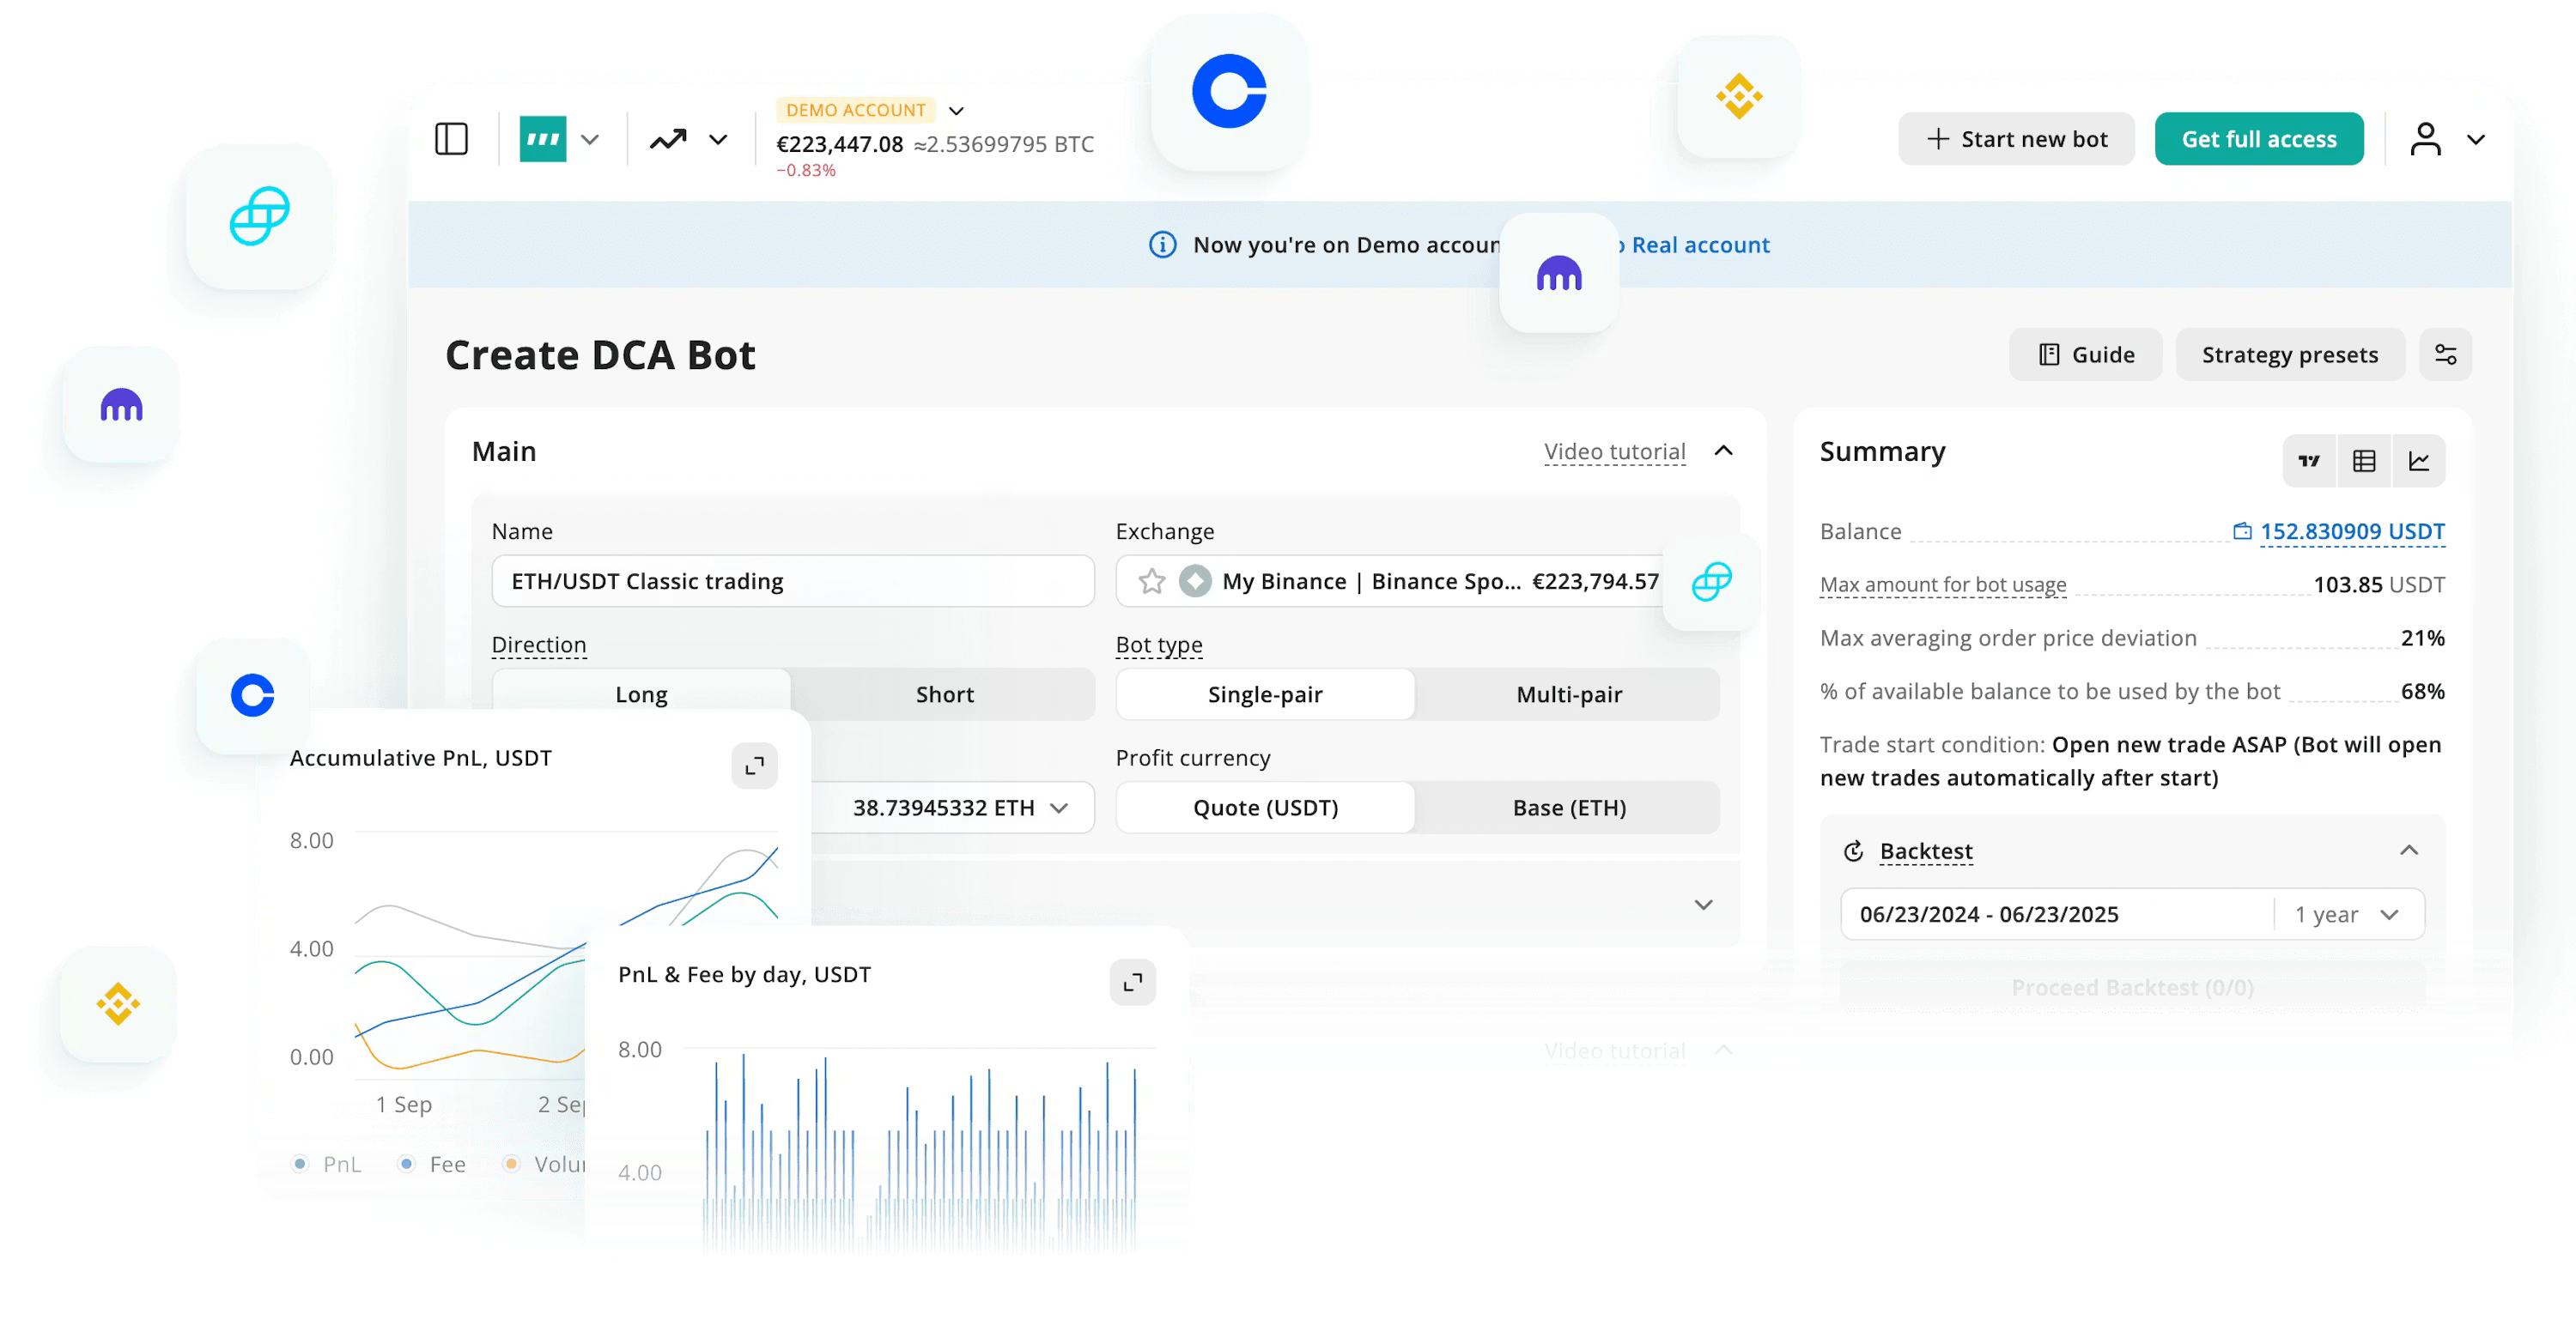Switch Summary to table view icon
Viewport: 2576px width, 1332px height.
pyautogui.click(x=2364, y=461)
